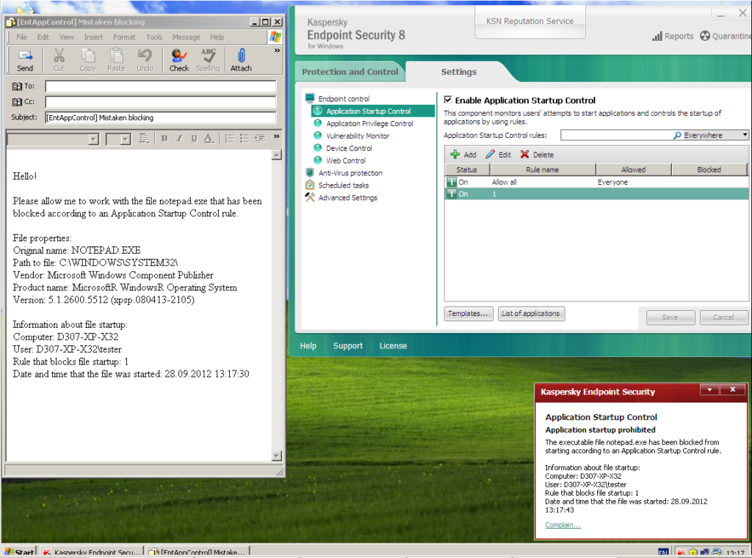752x558 pixels.
Task: Open the Everywhere search scope dropdown
Action: (745, 135)
